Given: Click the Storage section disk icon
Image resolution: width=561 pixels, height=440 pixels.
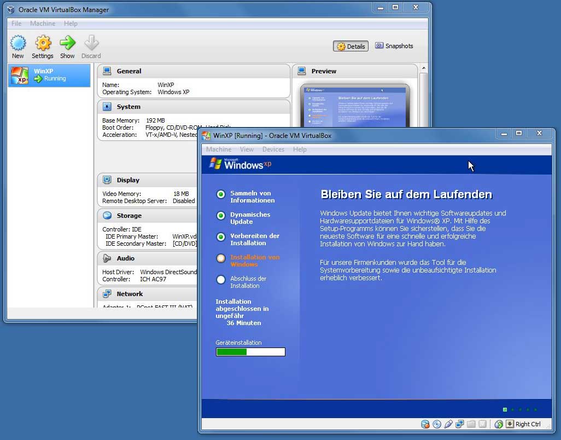Looking at the screenshot, I should [x=107, y=216].
